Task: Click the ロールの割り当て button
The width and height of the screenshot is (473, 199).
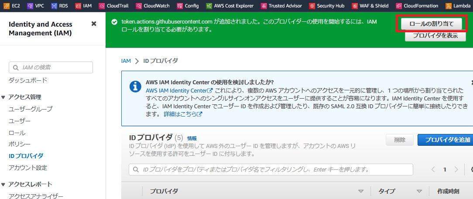Action: (432, 24)
